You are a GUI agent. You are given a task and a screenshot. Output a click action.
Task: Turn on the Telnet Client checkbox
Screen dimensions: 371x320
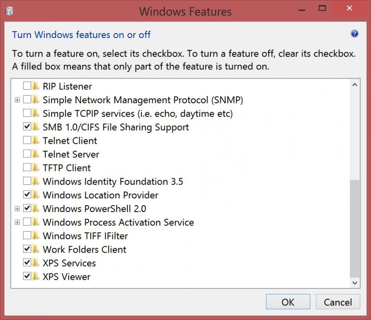(x=27, y=140)
